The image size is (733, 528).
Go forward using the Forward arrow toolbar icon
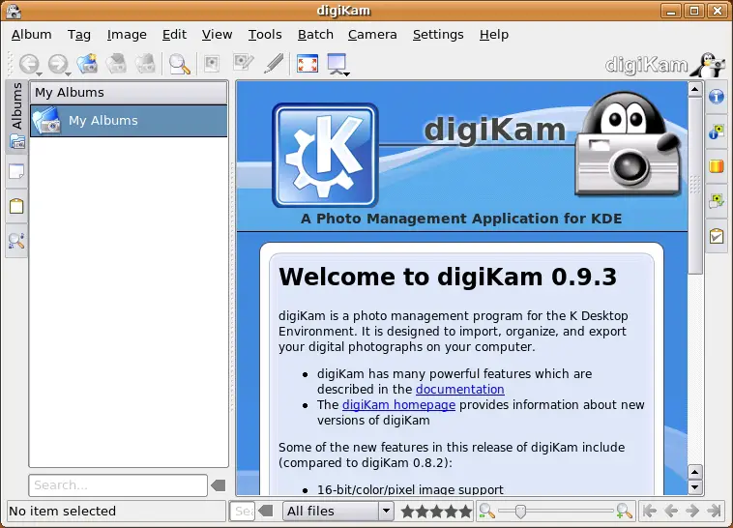(x=57, y=64)
